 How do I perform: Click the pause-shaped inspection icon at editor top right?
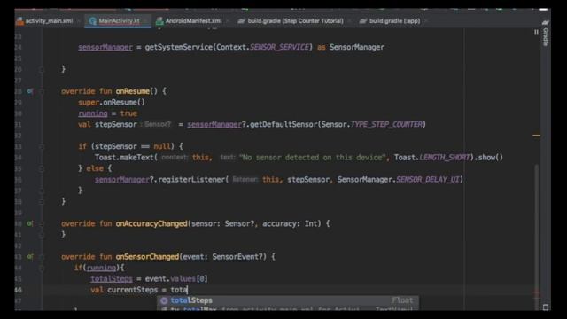(x=536, y=32)
